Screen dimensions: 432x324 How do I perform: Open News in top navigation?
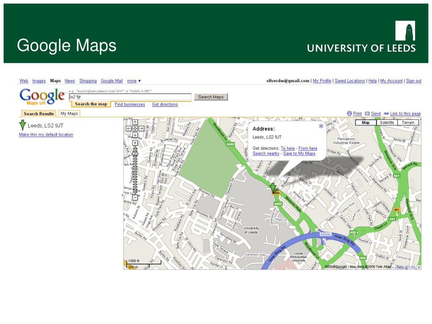pyautogui.click(x=70, y=81)
